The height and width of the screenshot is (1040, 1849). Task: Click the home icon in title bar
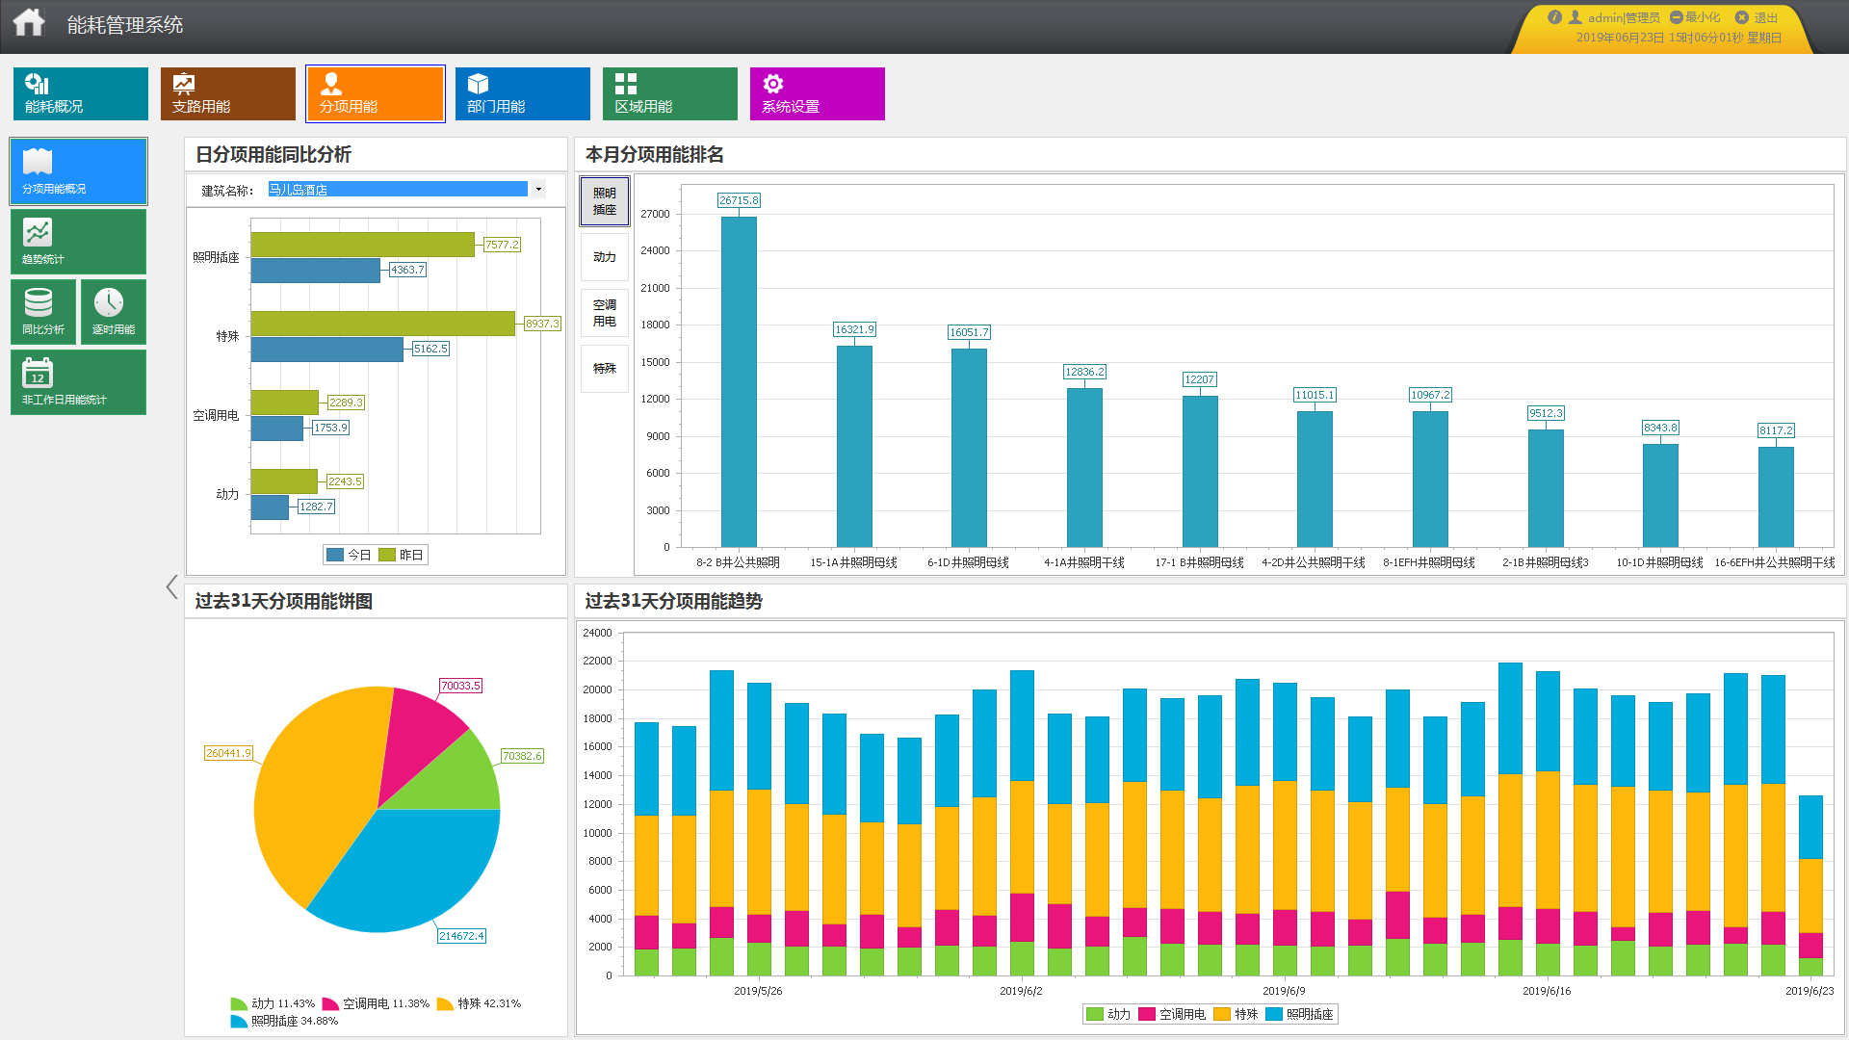pos(29,22)
